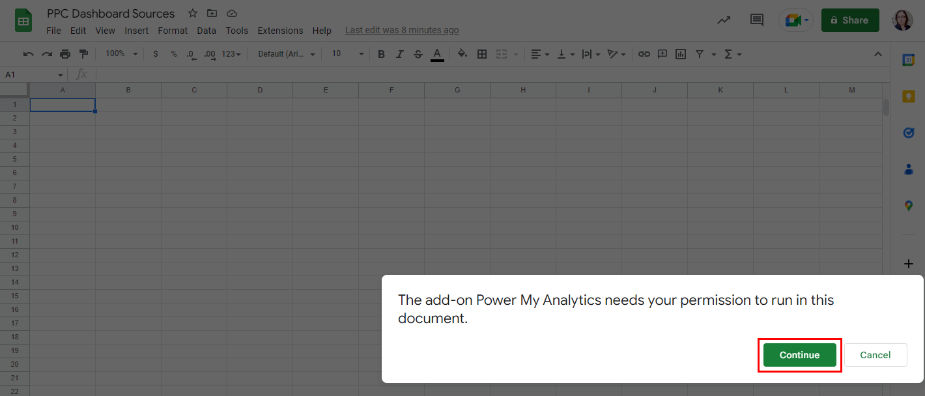
Task: Toggle bold formatting
Action: click(x=382, y=54)
